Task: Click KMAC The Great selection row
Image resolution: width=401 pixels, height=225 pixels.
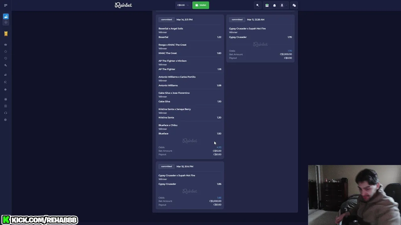Action: 190,53
